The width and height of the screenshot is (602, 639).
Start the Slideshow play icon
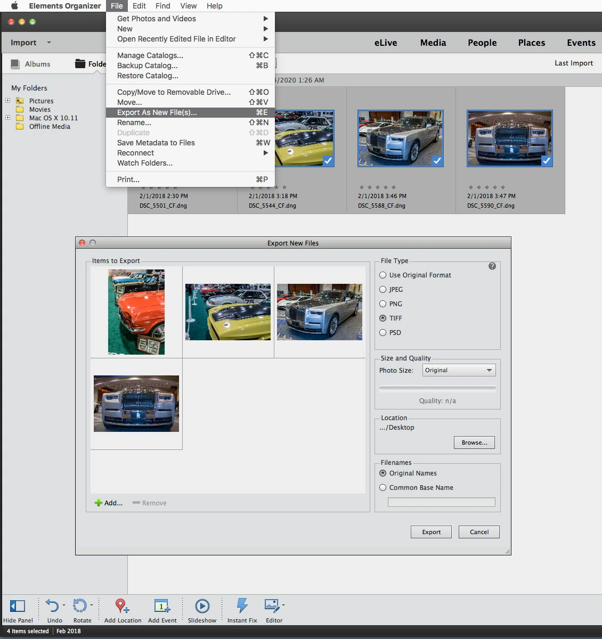tap(202, 606)
